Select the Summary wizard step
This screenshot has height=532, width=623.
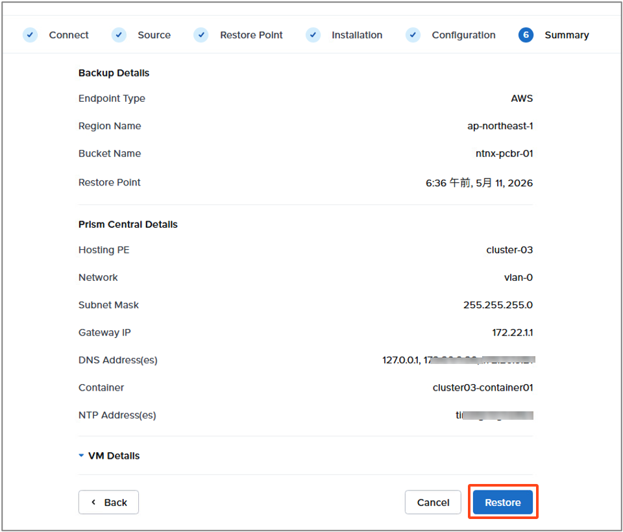click(x=567, y=35)
